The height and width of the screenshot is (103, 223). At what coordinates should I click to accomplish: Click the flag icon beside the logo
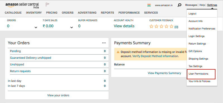(x=47, y=4)
